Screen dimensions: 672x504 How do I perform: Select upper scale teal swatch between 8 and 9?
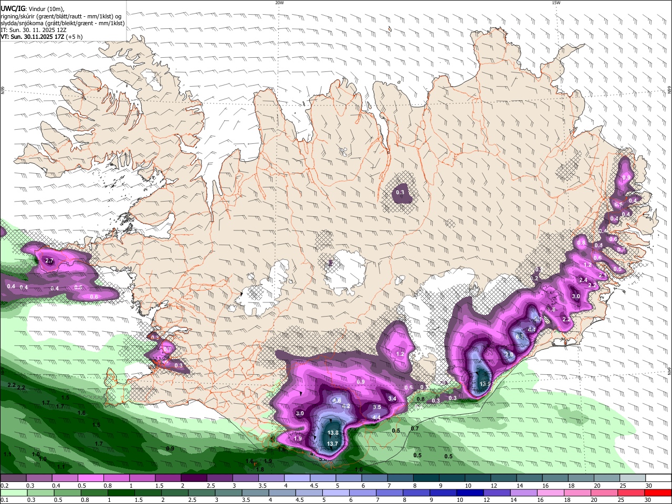click(426, 478)
